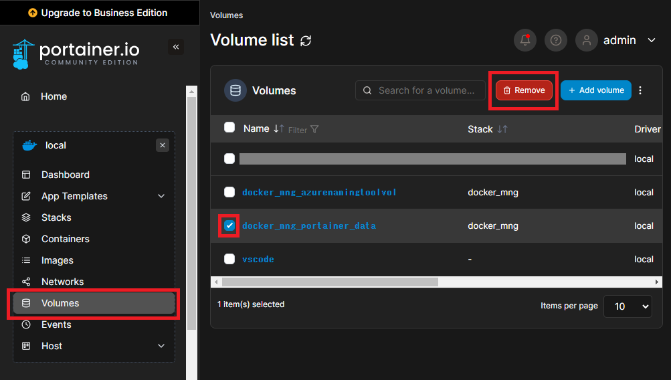This screenshot has height=380, width=671.
Task: Check docker_mng_azurenamingtoolvol volume
Action: pyautogui.click(x=229, y=192)
